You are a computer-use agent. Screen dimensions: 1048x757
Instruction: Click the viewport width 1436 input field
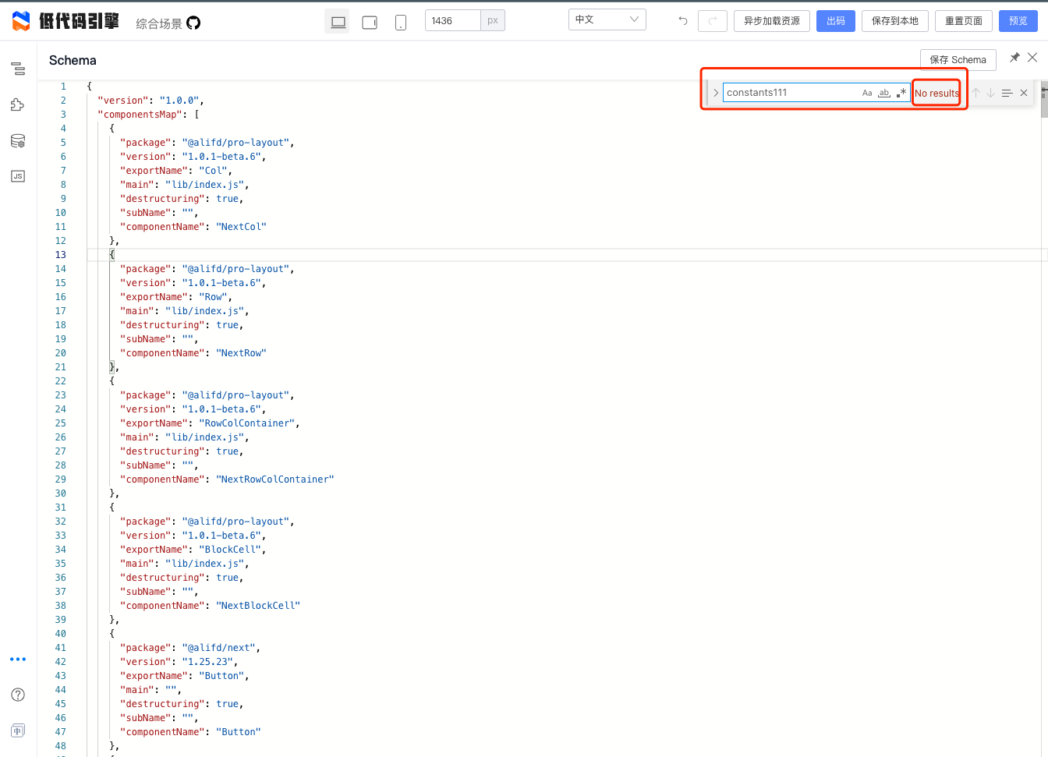(453, 21)
